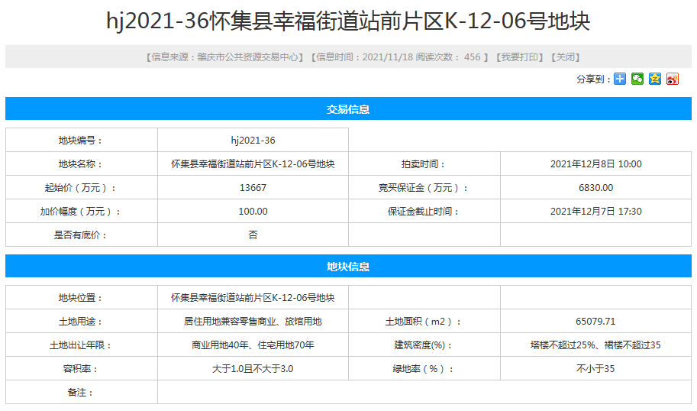Click the 容积率 label
Image resolution: width=697 pixels, height=411 pixels.
(x=82, y=368)
